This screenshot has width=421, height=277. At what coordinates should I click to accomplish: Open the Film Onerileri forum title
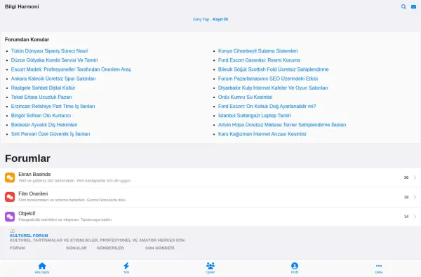tap(33, 194)
